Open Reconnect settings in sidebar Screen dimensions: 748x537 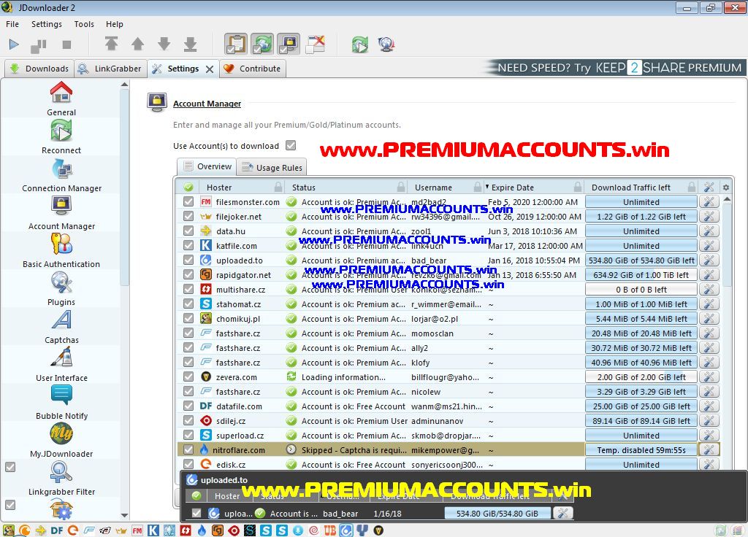point(61,136)
